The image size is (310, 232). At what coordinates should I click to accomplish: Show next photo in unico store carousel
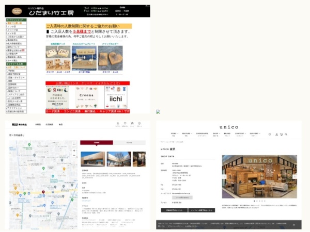[295, 176]
